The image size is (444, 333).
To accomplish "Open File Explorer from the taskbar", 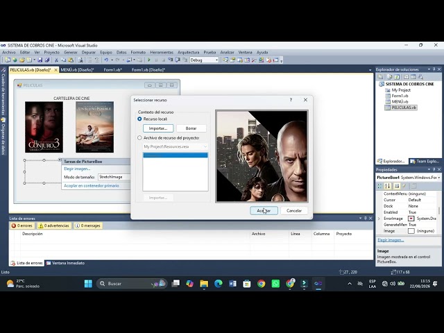I will (204, 284).
